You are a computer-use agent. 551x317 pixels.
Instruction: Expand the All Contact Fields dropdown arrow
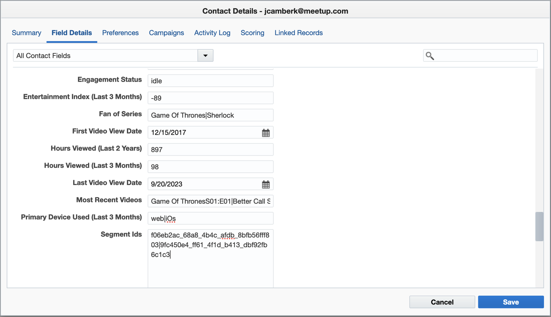pyautogui.click(x=205, y=56)
